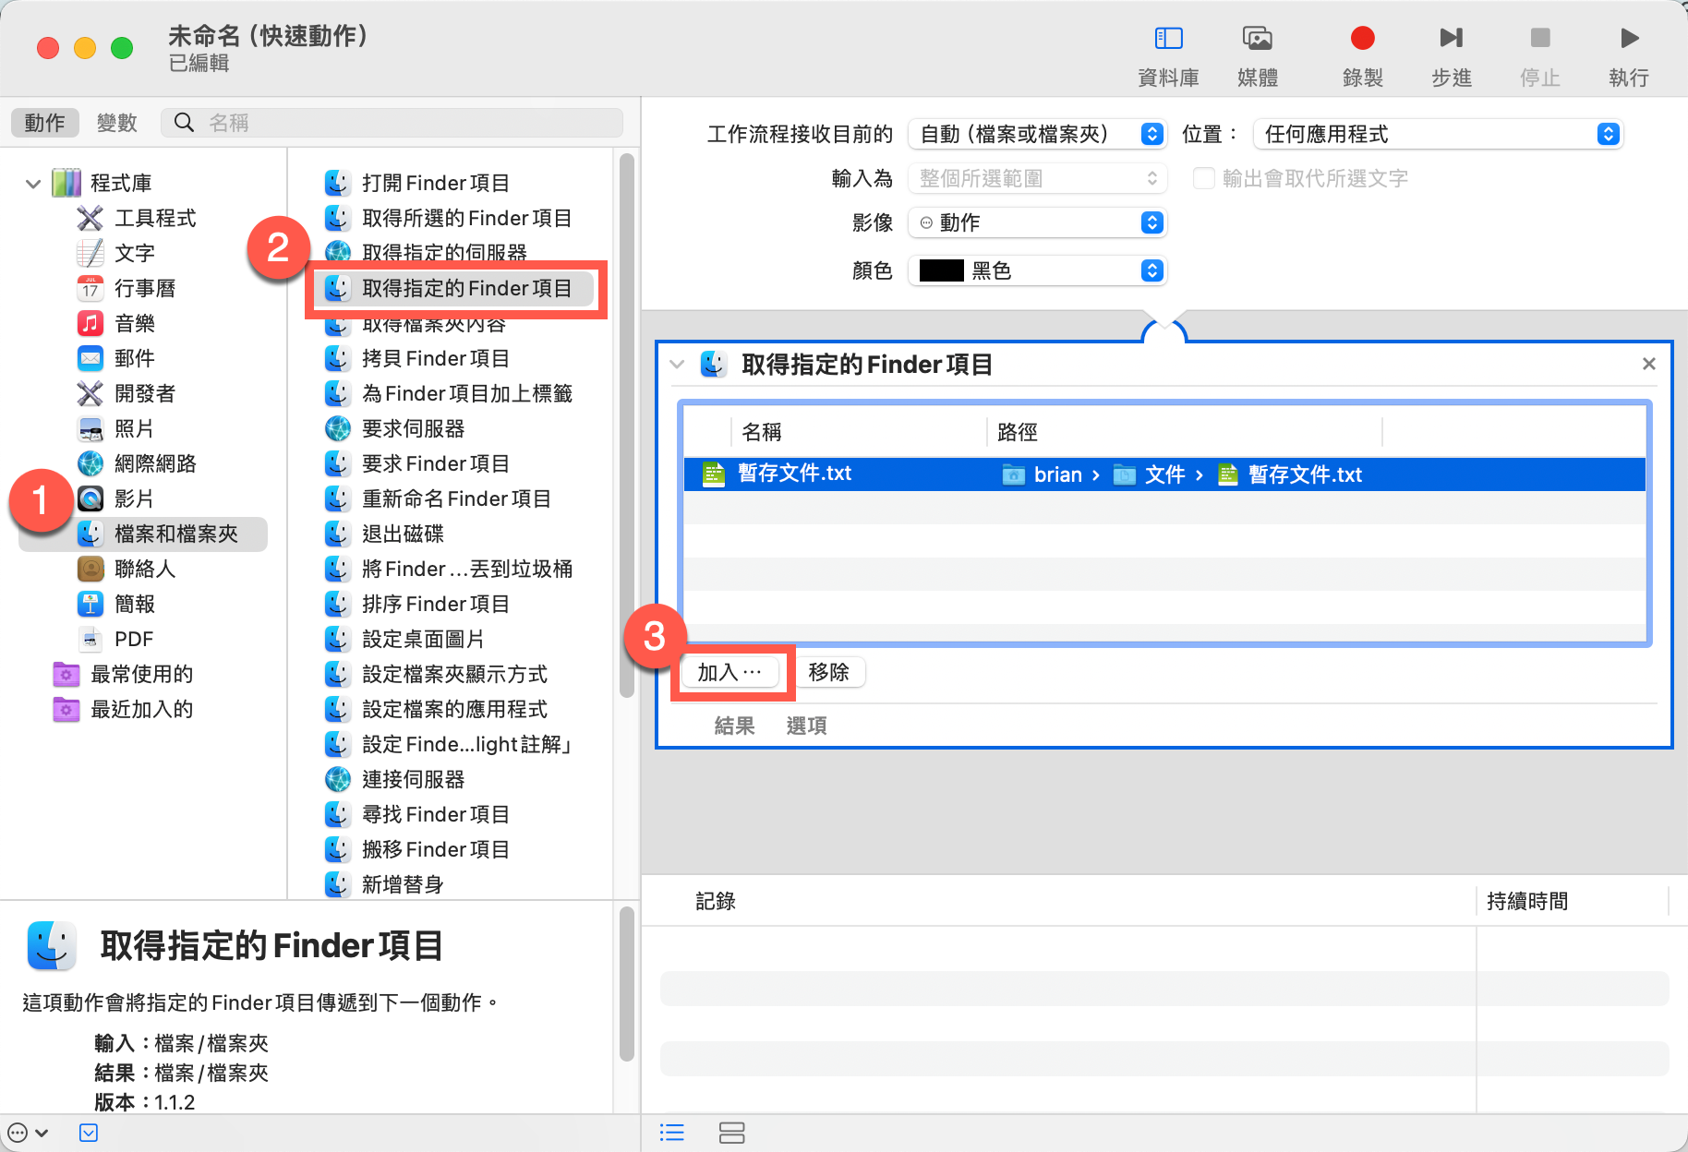
Task: Select the 暫存文件.txt row
Action: (1164, 474)
